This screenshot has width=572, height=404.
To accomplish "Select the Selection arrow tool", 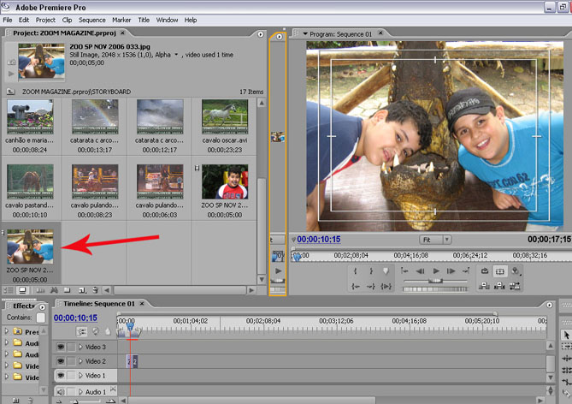I will click(x=565, y=335).
